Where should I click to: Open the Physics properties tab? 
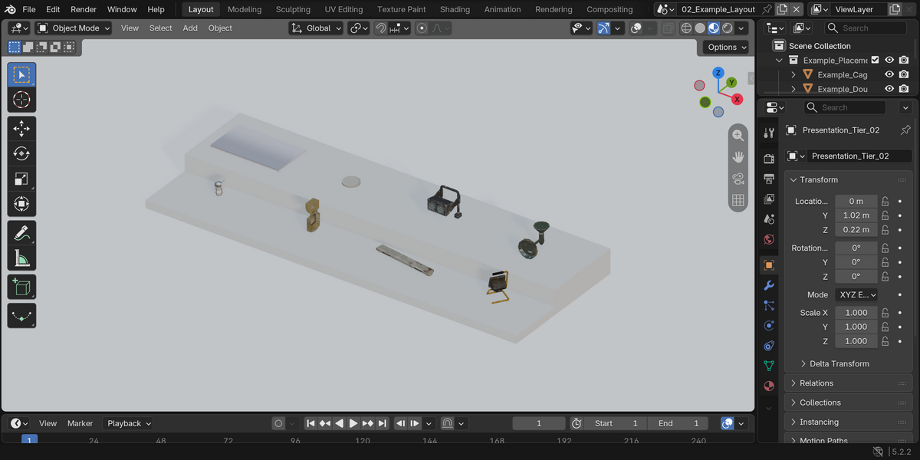pos(769,325)
